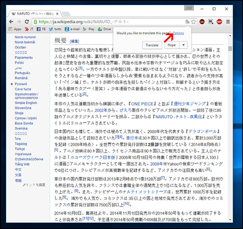Click the 編集 edit link beside 概要
Screen dimensions: 243x229
pos(75,41)
